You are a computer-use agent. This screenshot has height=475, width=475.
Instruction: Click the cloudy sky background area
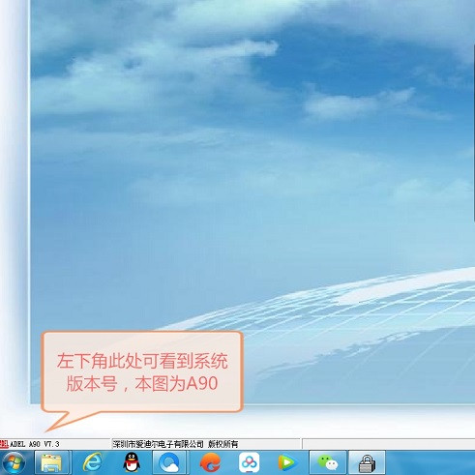coord(252,129)
